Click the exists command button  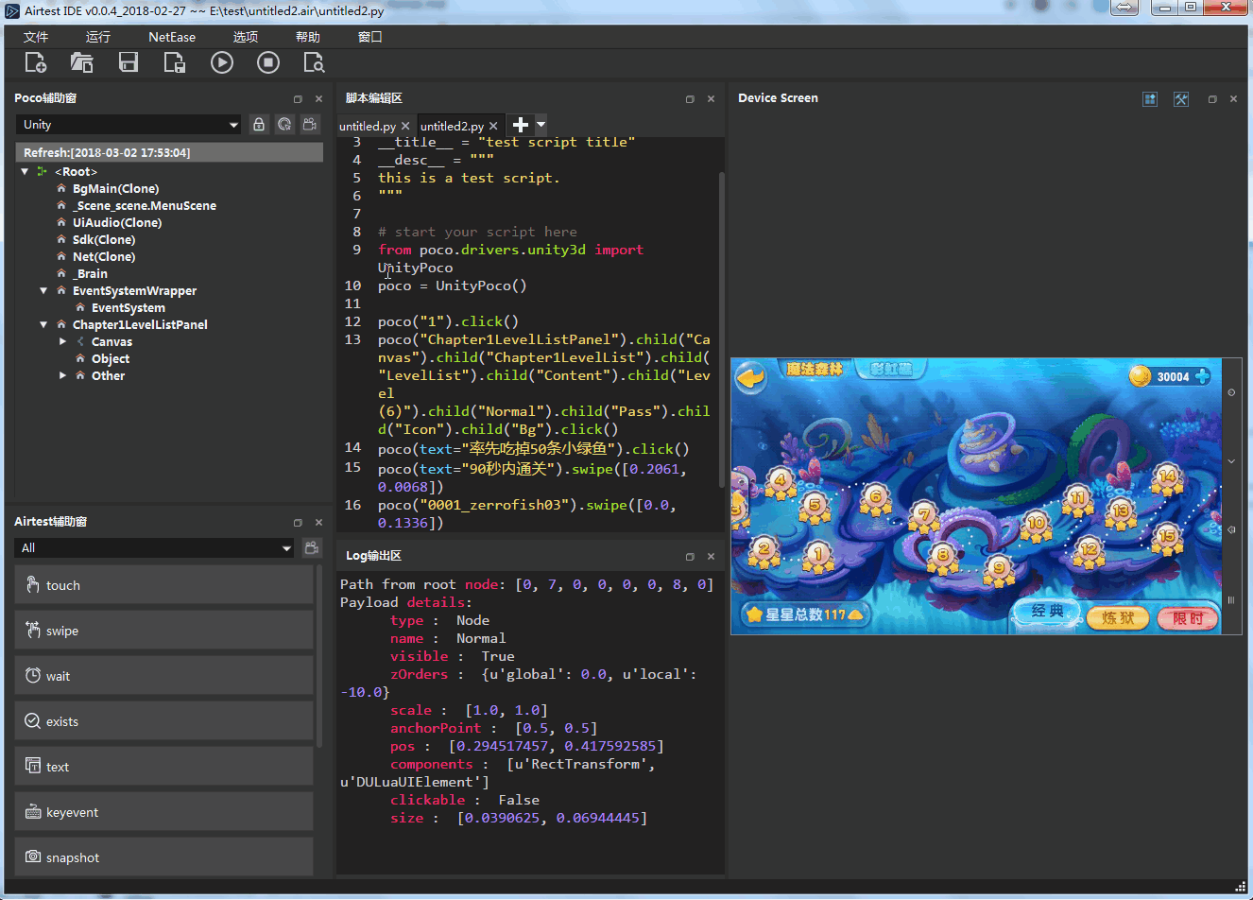(x=164, y=721)
